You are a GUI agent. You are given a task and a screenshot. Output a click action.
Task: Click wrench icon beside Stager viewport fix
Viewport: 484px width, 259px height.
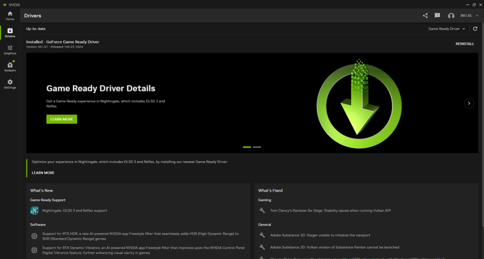262,235
